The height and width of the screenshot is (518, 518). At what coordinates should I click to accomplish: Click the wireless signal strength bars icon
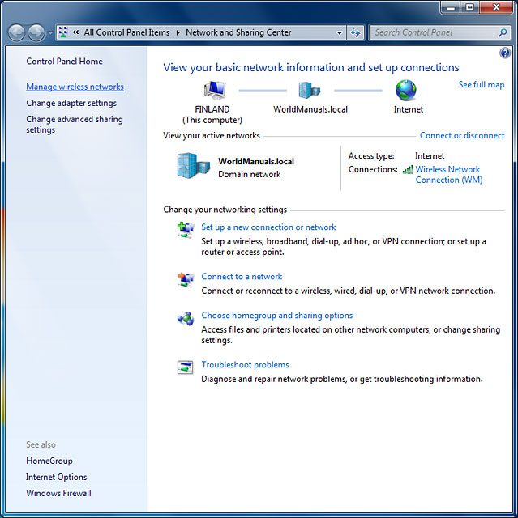pyautogui.click(x=408, y=169)
